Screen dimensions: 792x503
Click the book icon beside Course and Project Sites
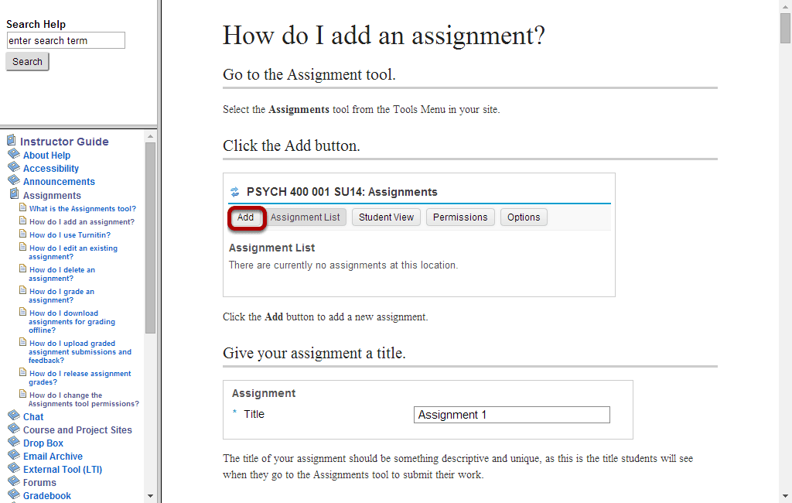coord(14,428)
